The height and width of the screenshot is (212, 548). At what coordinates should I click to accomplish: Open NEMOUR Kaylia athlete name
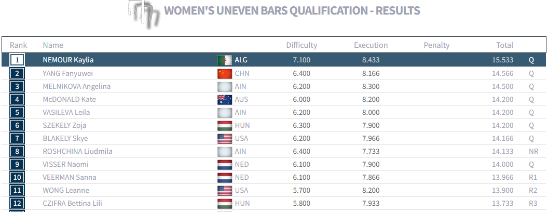[x=68, y=60]
